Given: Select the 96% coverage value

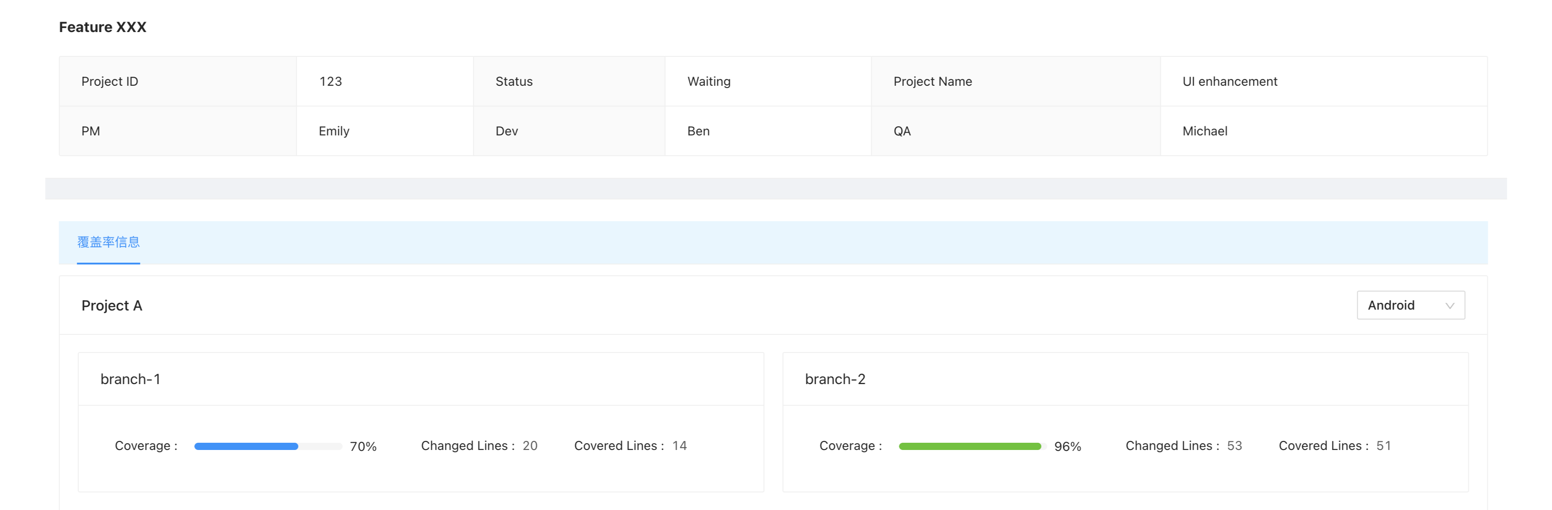Looking at the screenshot, I should point(1068,446).
